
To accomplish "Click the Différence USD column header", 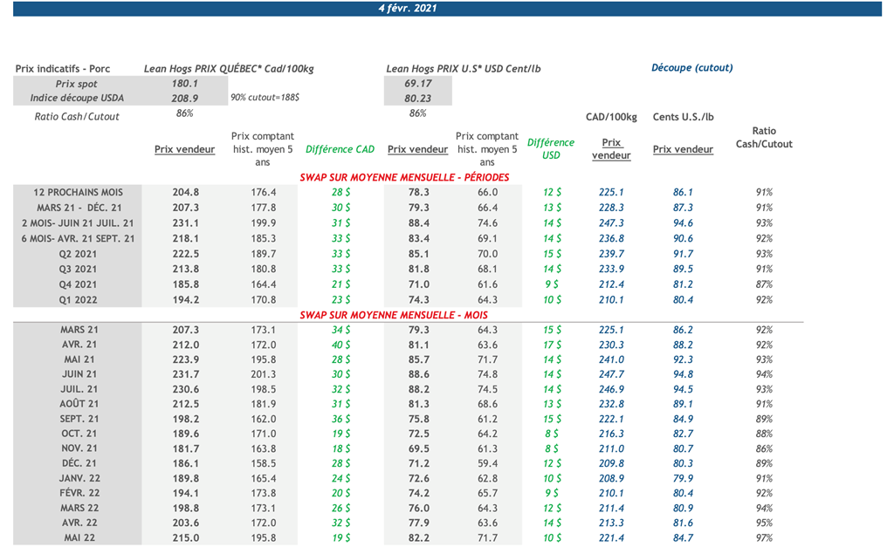I will click(550, 148).
